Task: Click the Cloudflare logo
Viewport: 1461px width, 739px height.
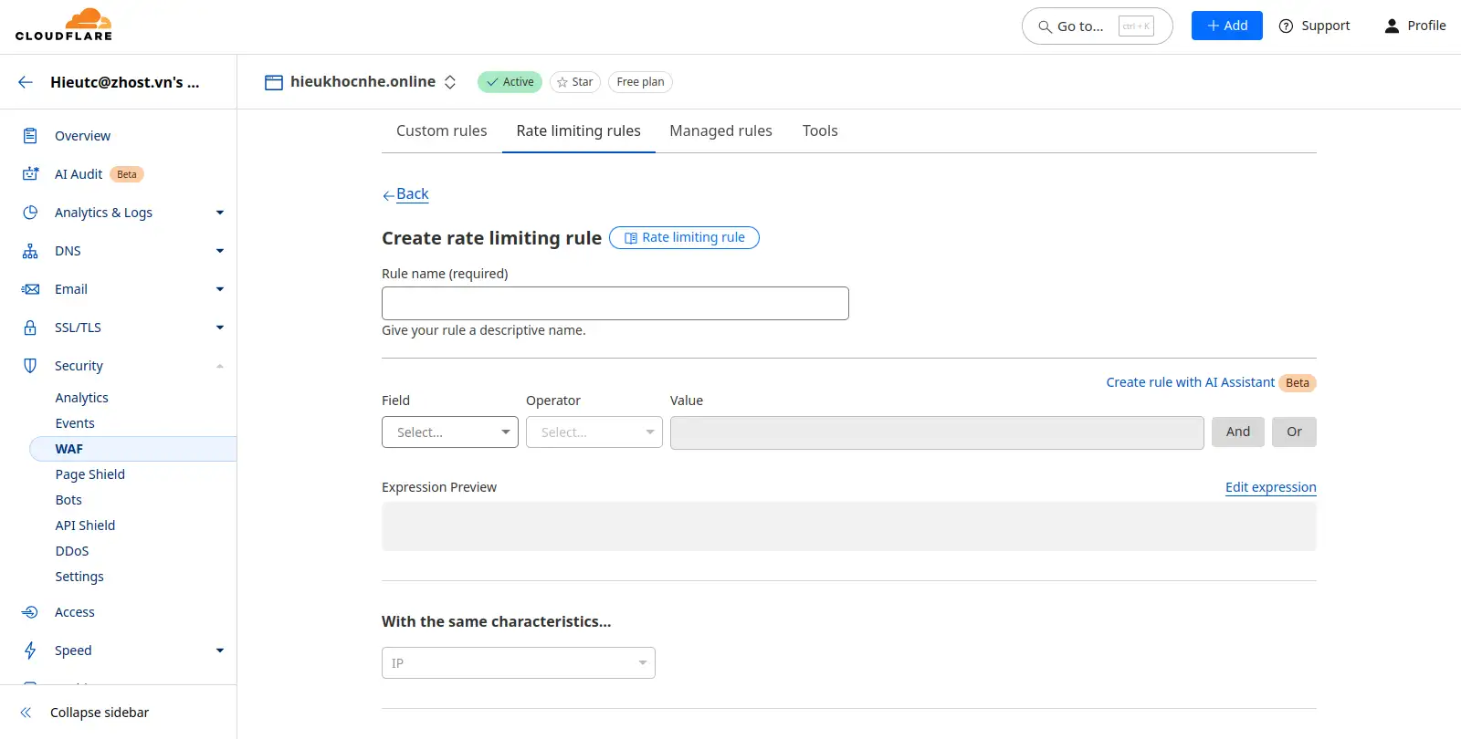Action: click(x=64, y=26)
